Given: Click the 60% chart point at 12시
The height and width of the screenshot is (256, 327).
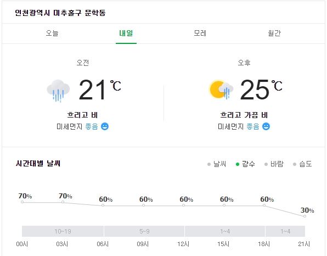Looking at the screenshot, I should (x=183, y=205).
